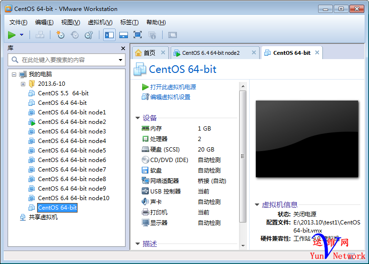This screenshot has height=264, width=369.
Task: Open the 视图(V) menu
Action: 70,22
